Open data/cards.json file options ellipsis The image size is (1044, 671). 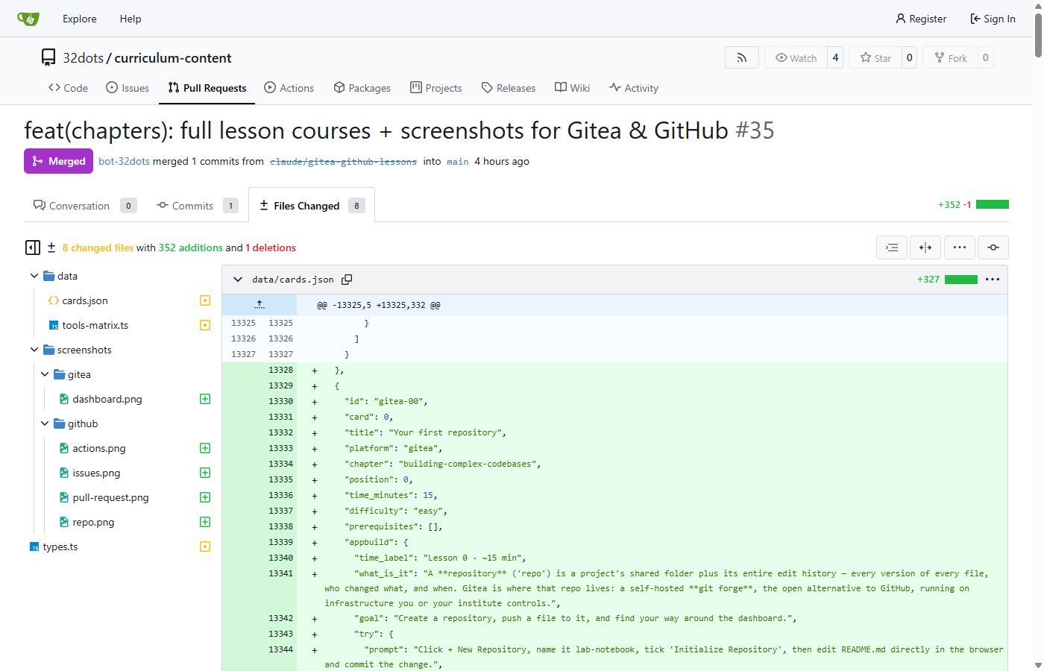[993, 280]
